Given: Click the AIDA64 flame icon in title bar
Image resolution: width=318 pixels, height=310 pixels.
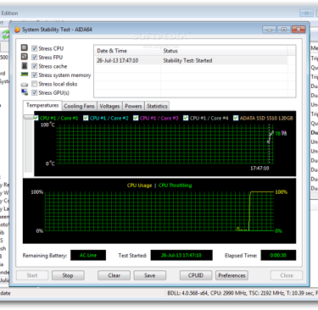Looking at the screenshot, I should 17,30.
